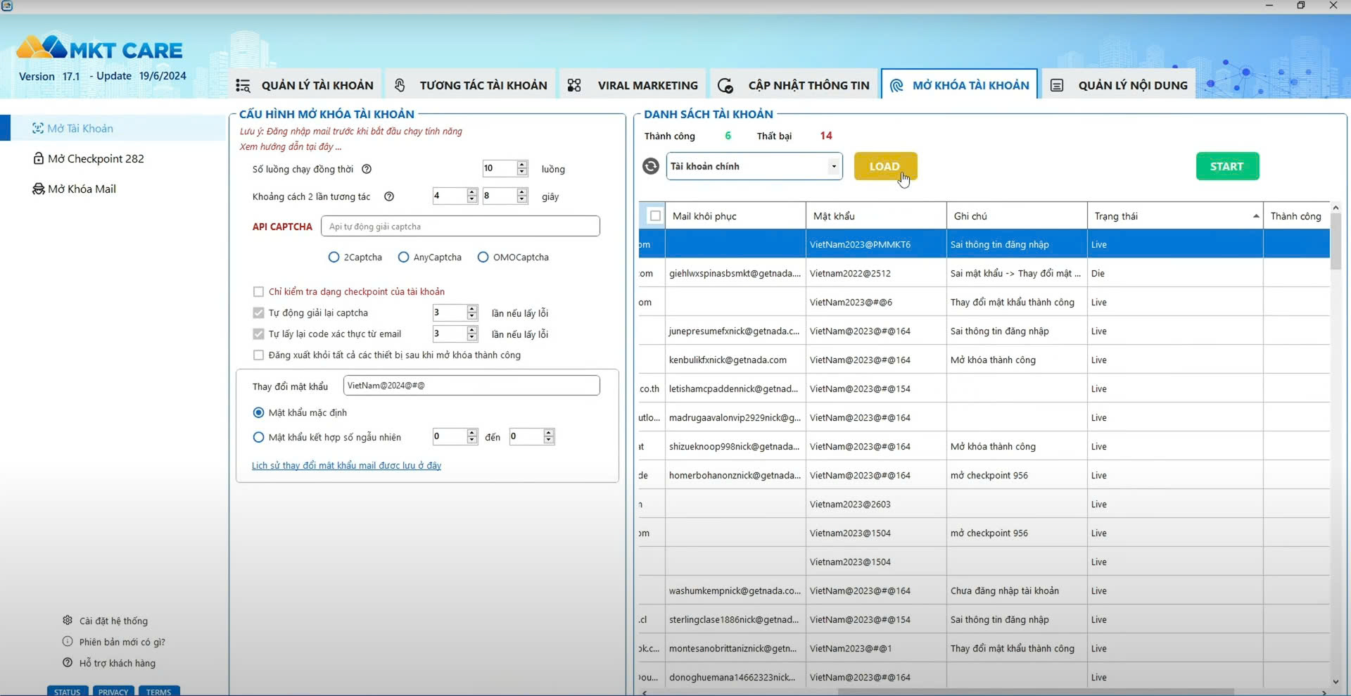Click the Tương tác tài khoản touch icon
Image resolution: width=1351 pixels, height=696 pixels.
tap(400, 85)
